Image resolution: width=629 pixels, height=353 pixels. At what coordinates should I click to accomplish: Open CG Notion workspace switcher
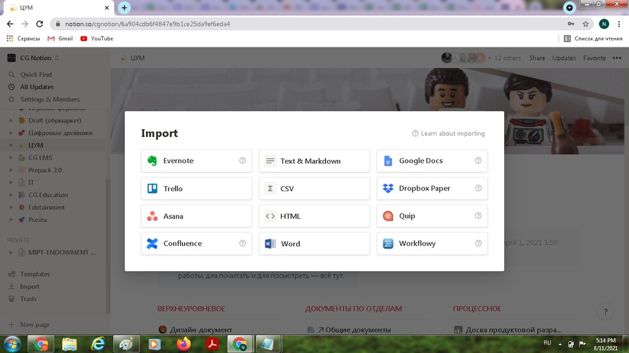[34, 58]
